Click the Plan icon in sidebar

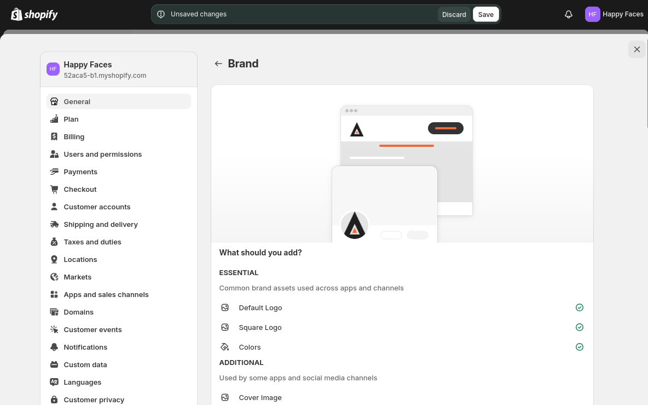[x=54, y=119]
